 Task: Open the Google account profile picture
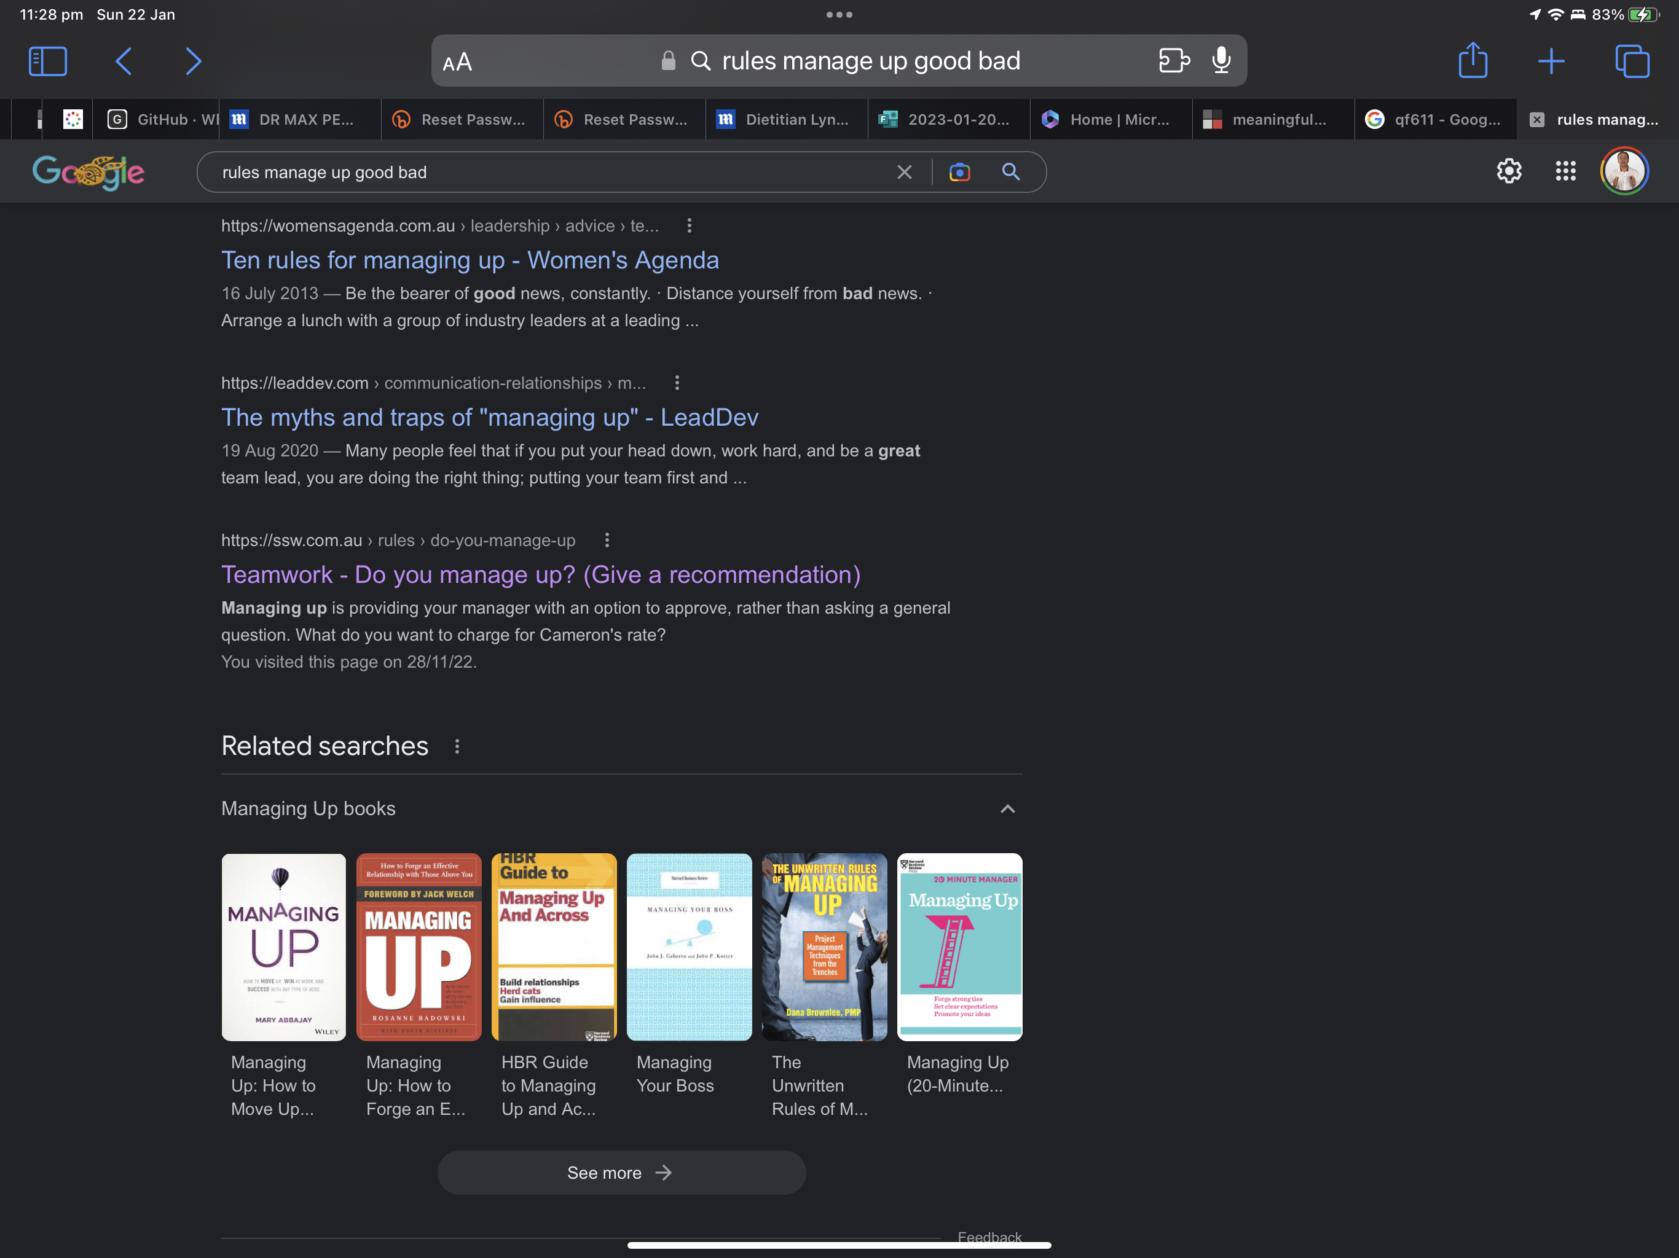[x=1624, y=171]
